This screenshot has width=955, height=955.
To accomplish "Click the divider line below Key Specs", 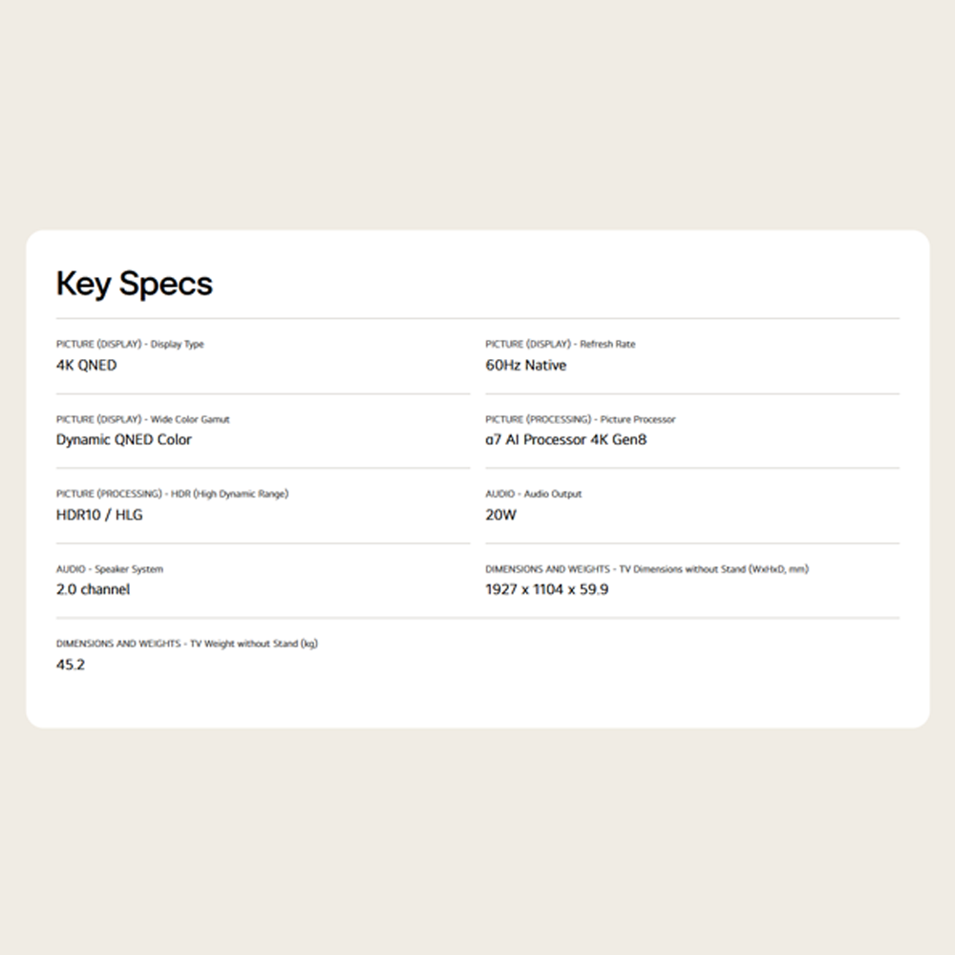I will tap(477, 318).
